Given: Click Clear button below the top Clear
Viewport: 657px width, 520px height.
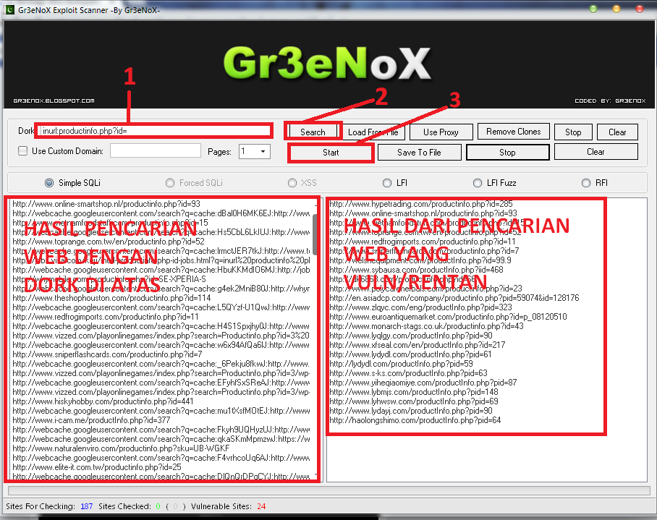Looking at the screenshot, I should 595,152.
